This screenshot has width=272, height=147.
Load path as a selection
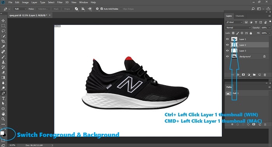coord(243,124)
